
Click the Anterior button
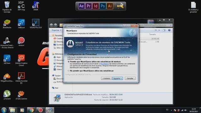pyautogui.click(x=106, y=78)
